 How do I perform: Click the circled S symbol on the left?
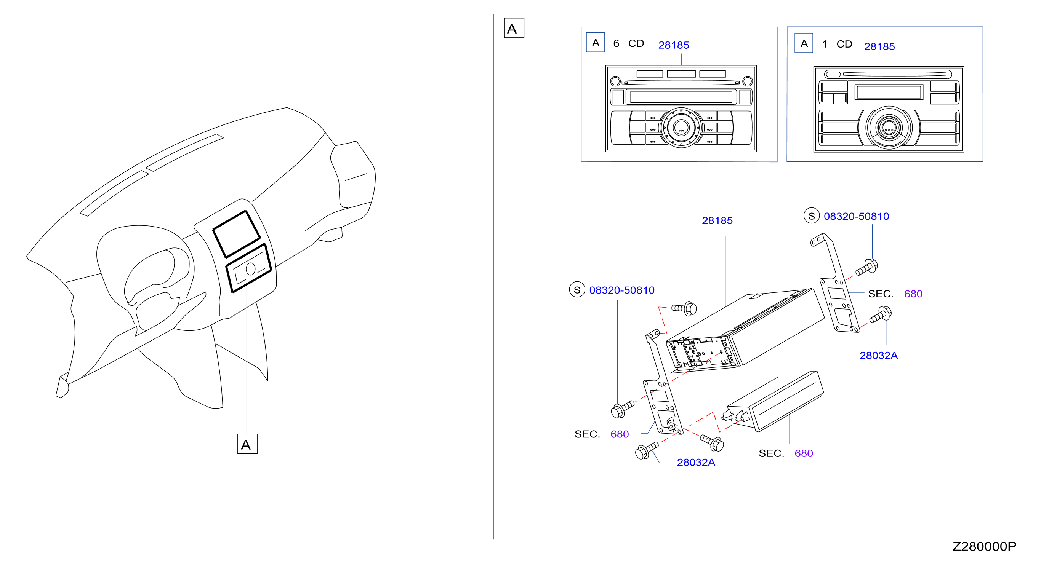click(577, 290)
